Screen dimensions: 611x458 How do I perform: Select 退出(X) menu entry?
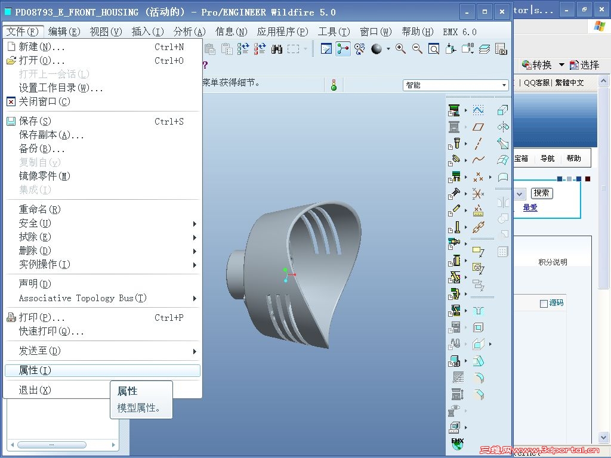(x=103, y=390)
